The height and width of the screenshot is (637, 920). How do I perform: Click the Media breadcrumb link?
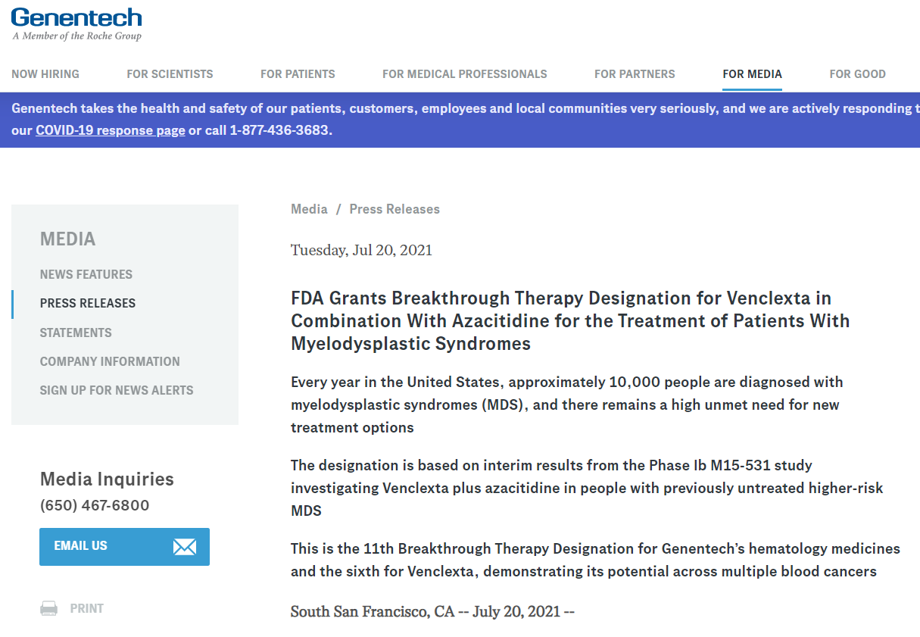[309, 209]
